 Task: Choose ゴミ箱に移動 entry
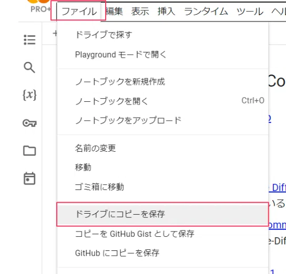coord(162,187)
